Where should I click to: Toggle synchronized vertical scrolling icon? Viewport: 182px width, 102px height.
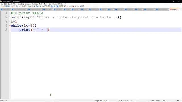[x=46, y=6]
